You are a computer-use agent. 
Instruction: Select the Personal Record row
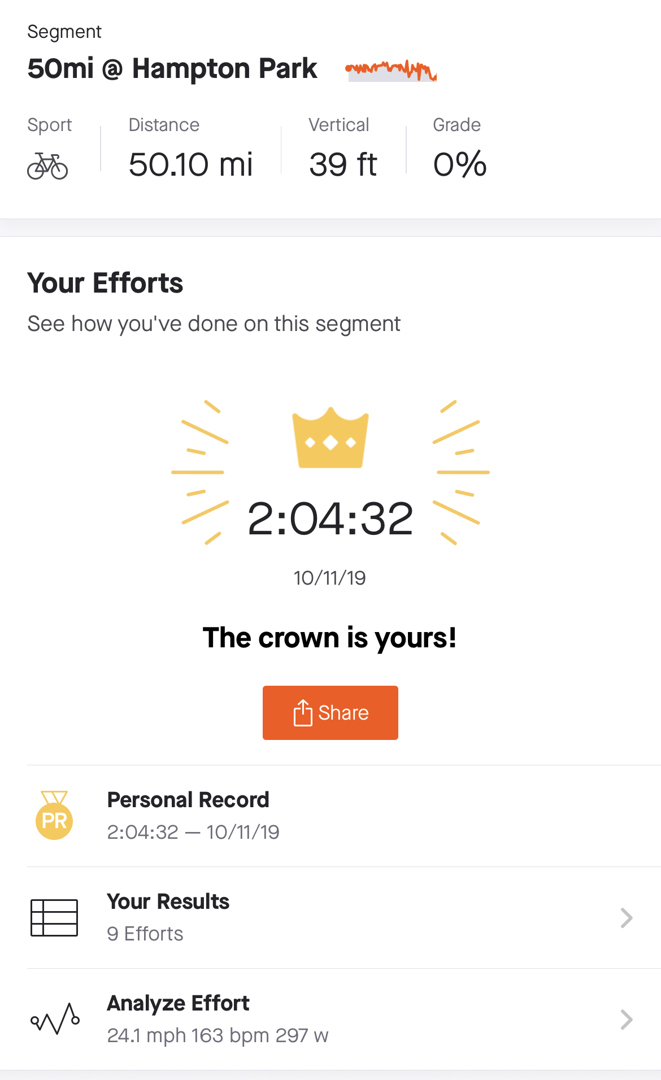pyautogui.click(x=339, y=816)
